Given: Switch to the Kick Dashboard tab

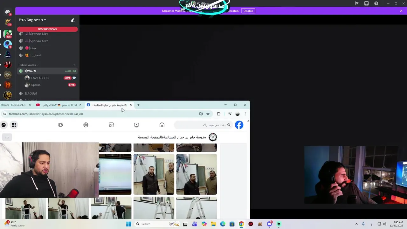Looking at the screenshot, I should pyautogui.click(x=16, y=105).
